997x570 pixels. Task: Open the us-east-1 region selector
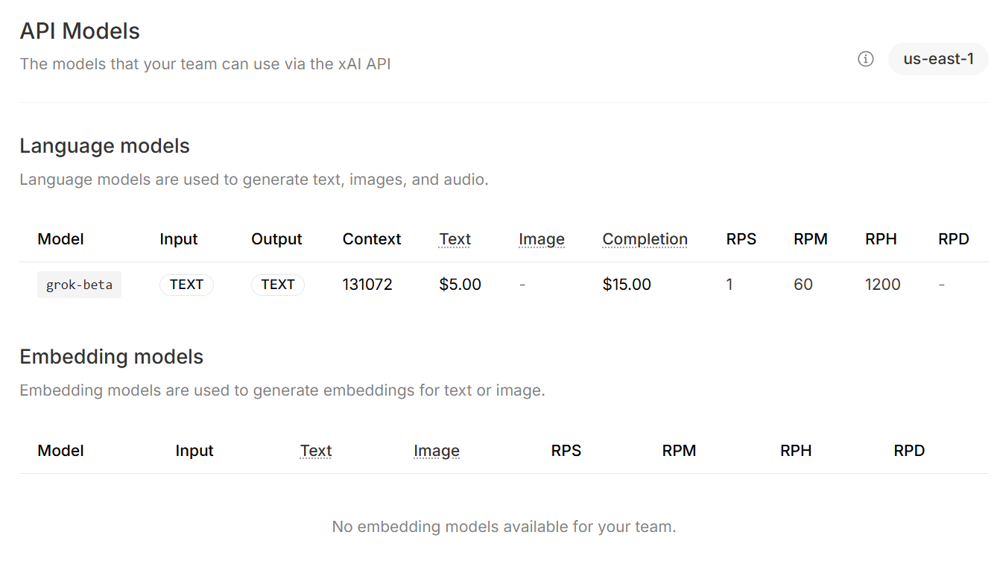(x=938, y=59)
